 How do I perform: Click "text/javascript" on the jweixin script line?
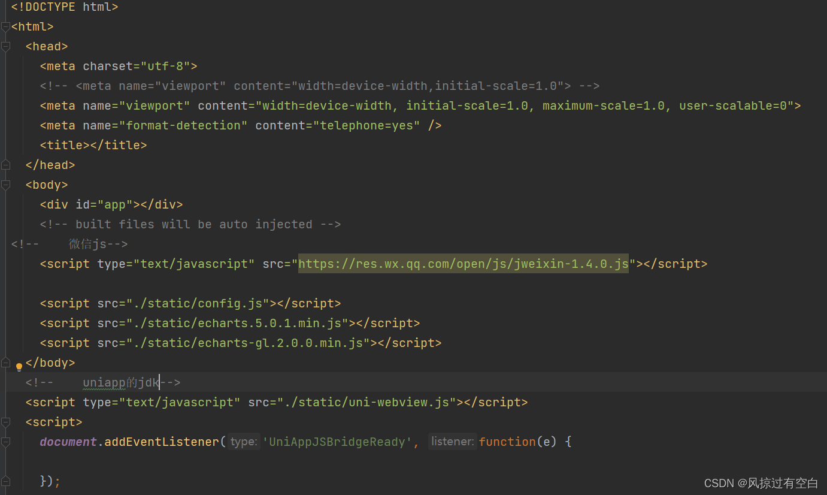pos(194,264)
